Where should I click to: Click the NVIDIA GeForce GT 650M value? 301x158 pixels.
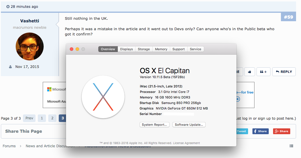point(182,109)
